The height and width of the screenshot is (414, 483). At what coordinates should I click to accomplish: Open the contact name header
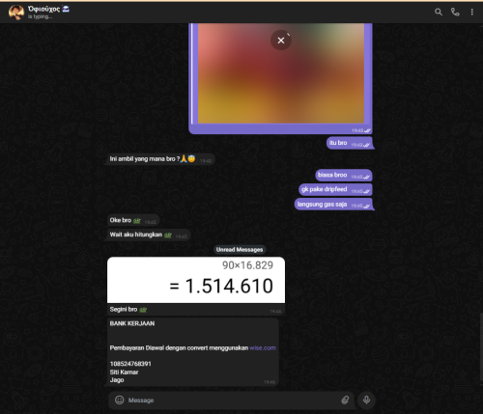click(x=48, y=9)
